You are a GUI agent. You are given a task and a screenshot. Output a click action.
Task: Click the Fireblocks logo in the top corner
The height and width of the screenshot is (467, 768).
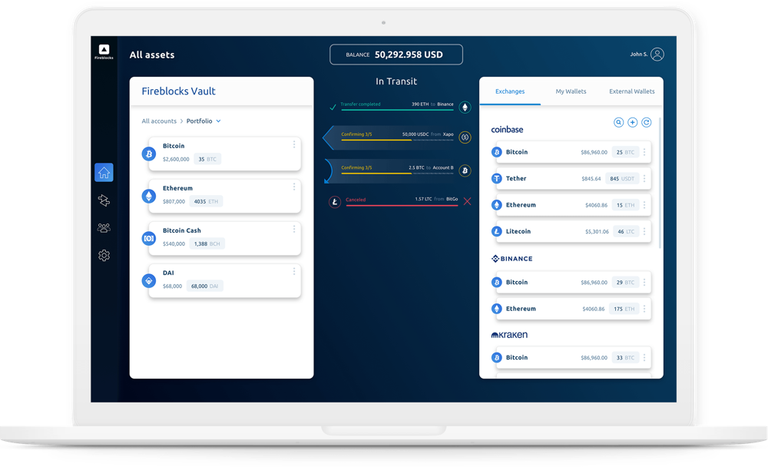[x=104, y=51]
